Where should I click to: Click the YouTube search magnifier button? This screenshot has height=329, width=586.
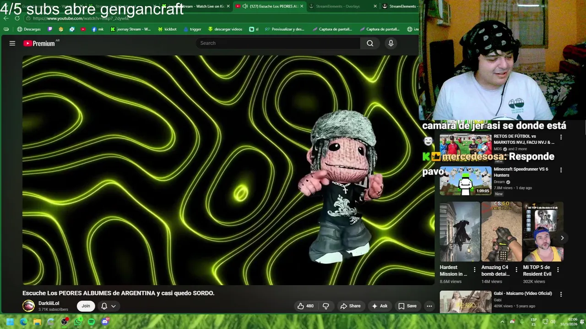tap(370, 43)
